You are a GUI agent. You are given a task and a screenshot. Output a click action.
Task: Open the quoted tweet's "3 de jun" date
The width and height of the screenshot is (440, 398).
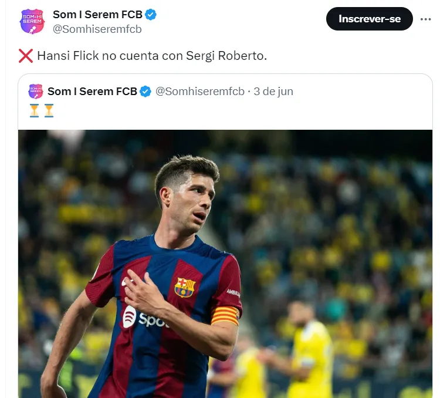[273, 91]
